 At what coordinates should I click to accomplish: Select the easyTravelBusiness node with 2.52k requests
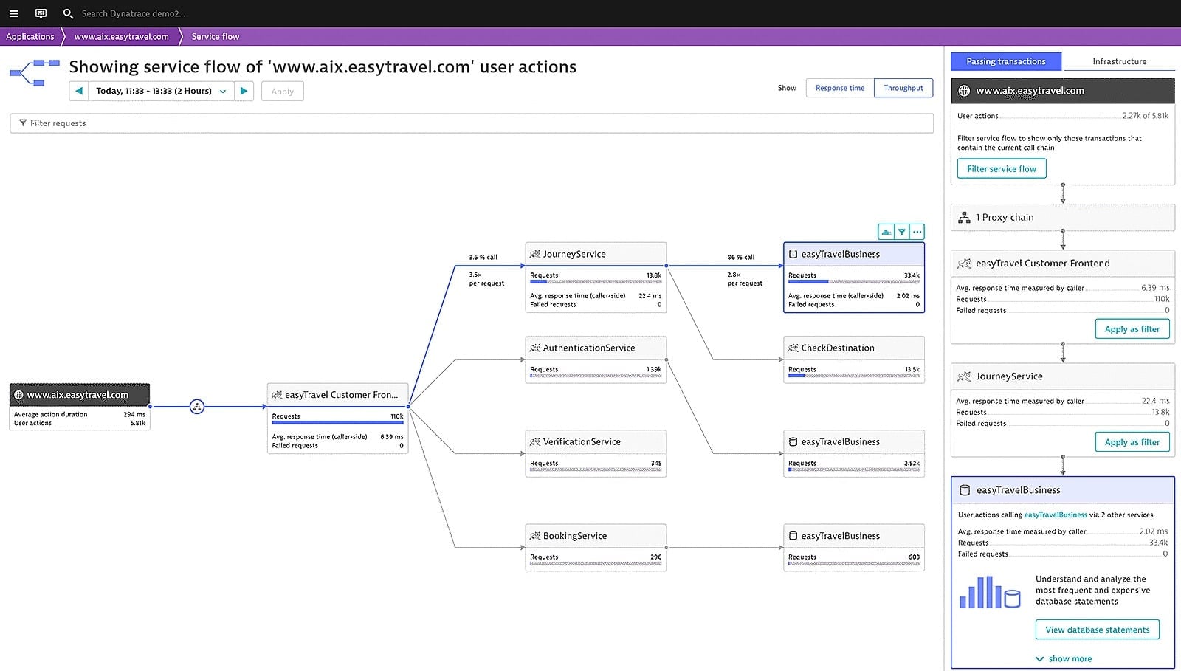[854, 453]
